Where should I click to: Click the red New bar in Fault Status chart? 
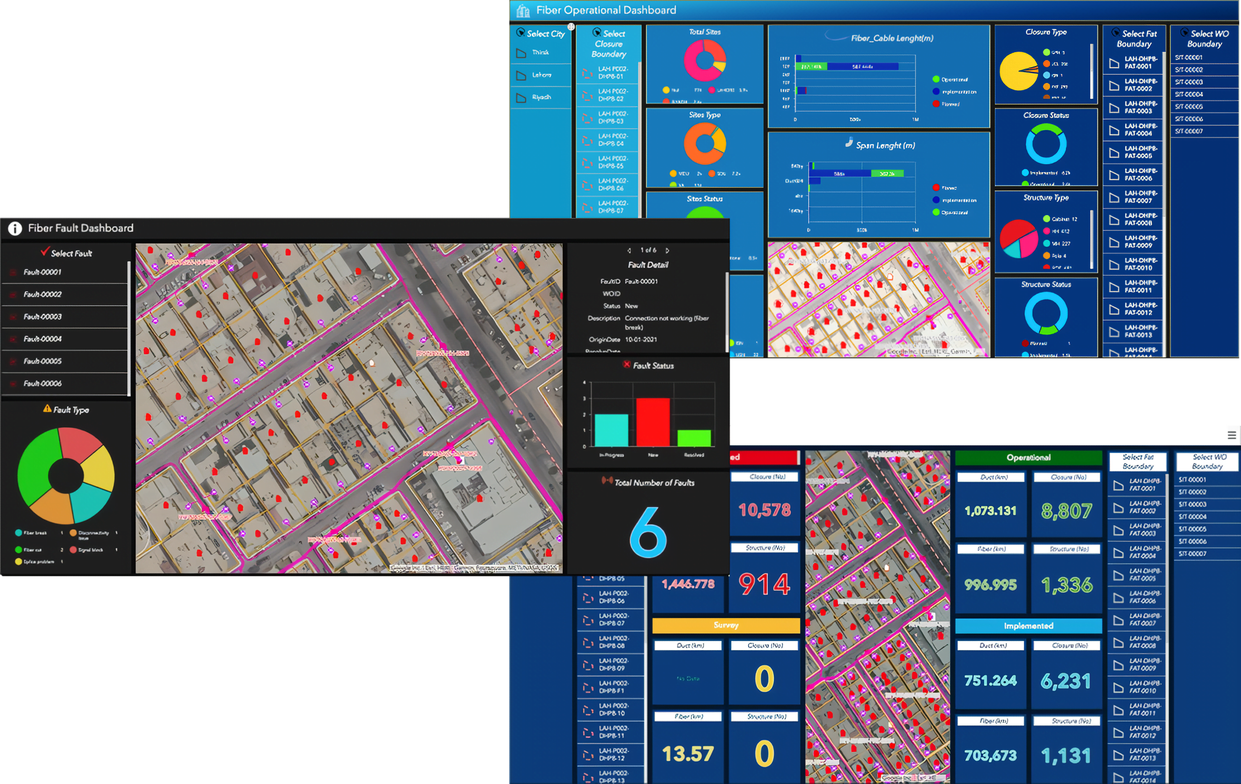click(653, 422)
